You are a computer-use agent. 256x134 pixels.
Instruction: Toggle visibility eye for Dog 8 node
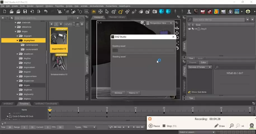pos(189,29)
